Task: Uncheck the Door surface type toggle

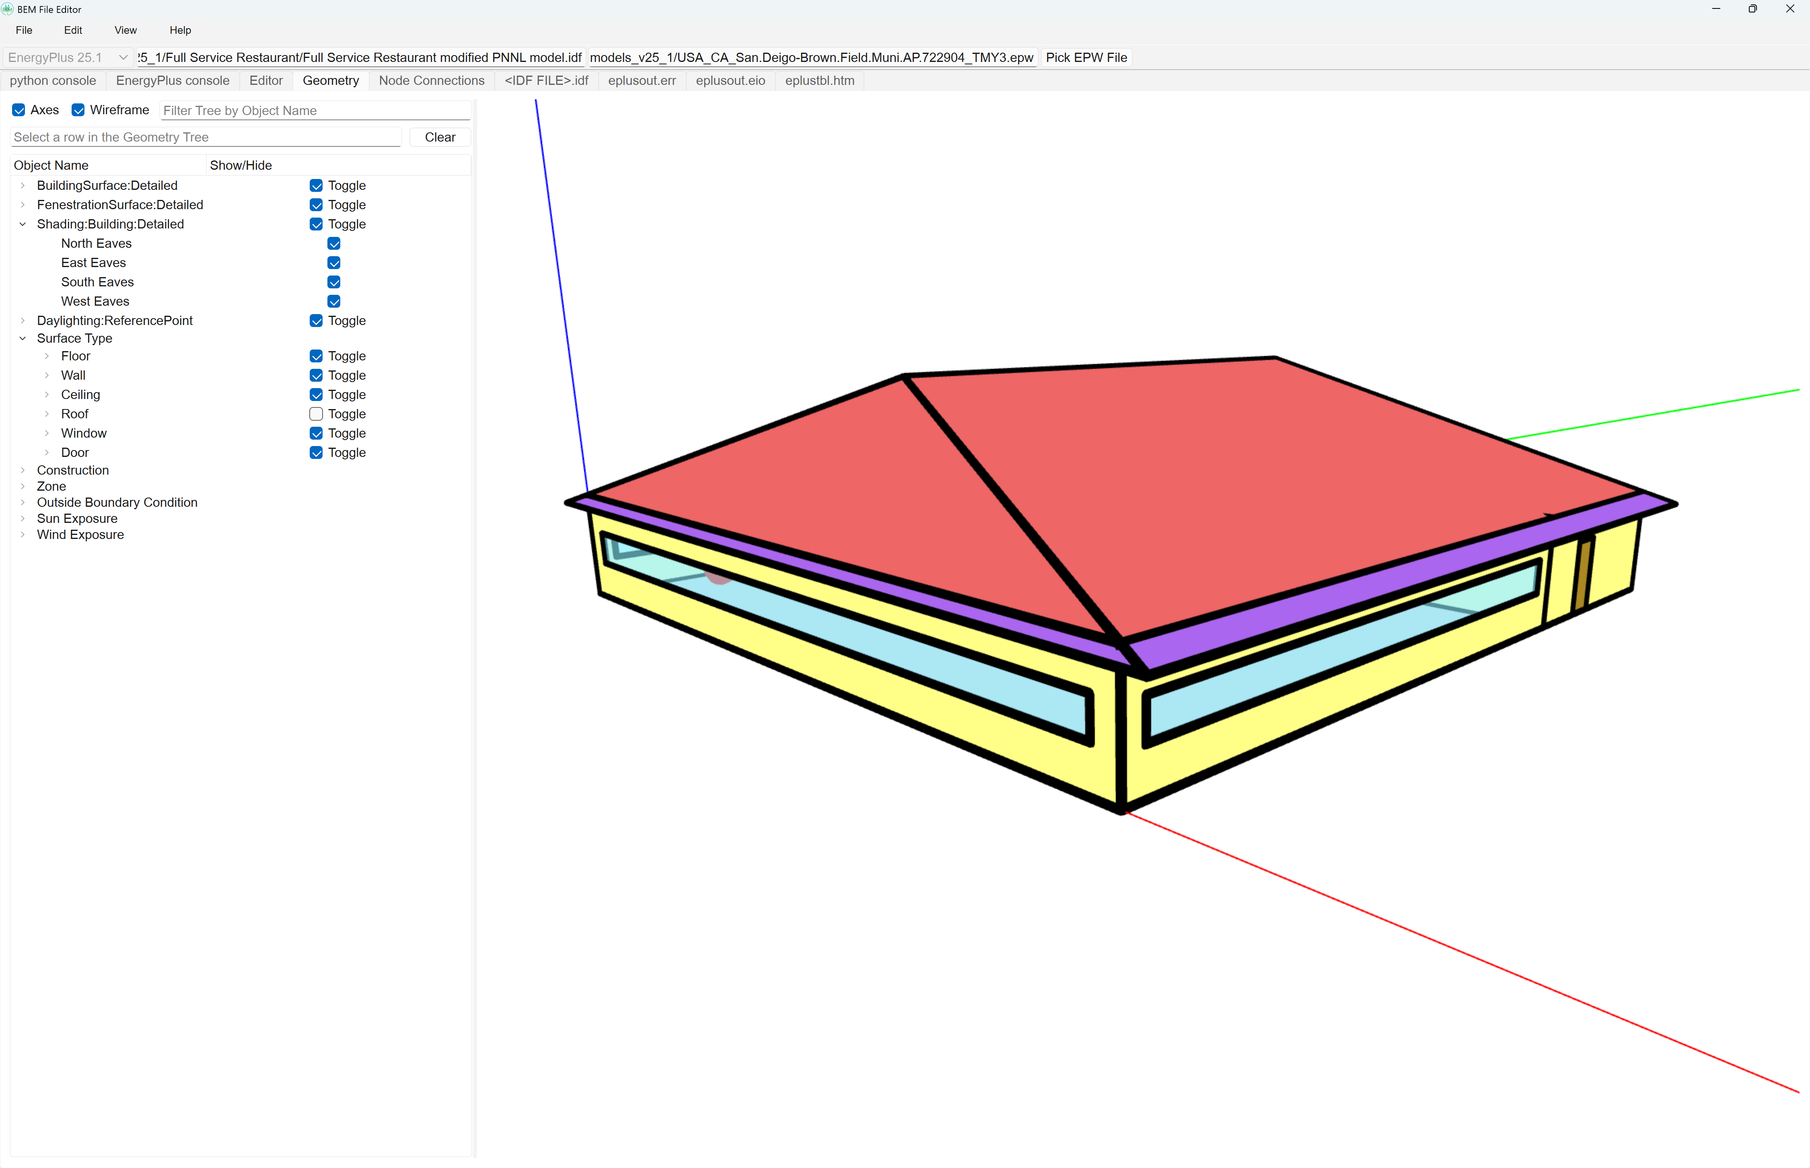Action: click(x=316, y=453)
